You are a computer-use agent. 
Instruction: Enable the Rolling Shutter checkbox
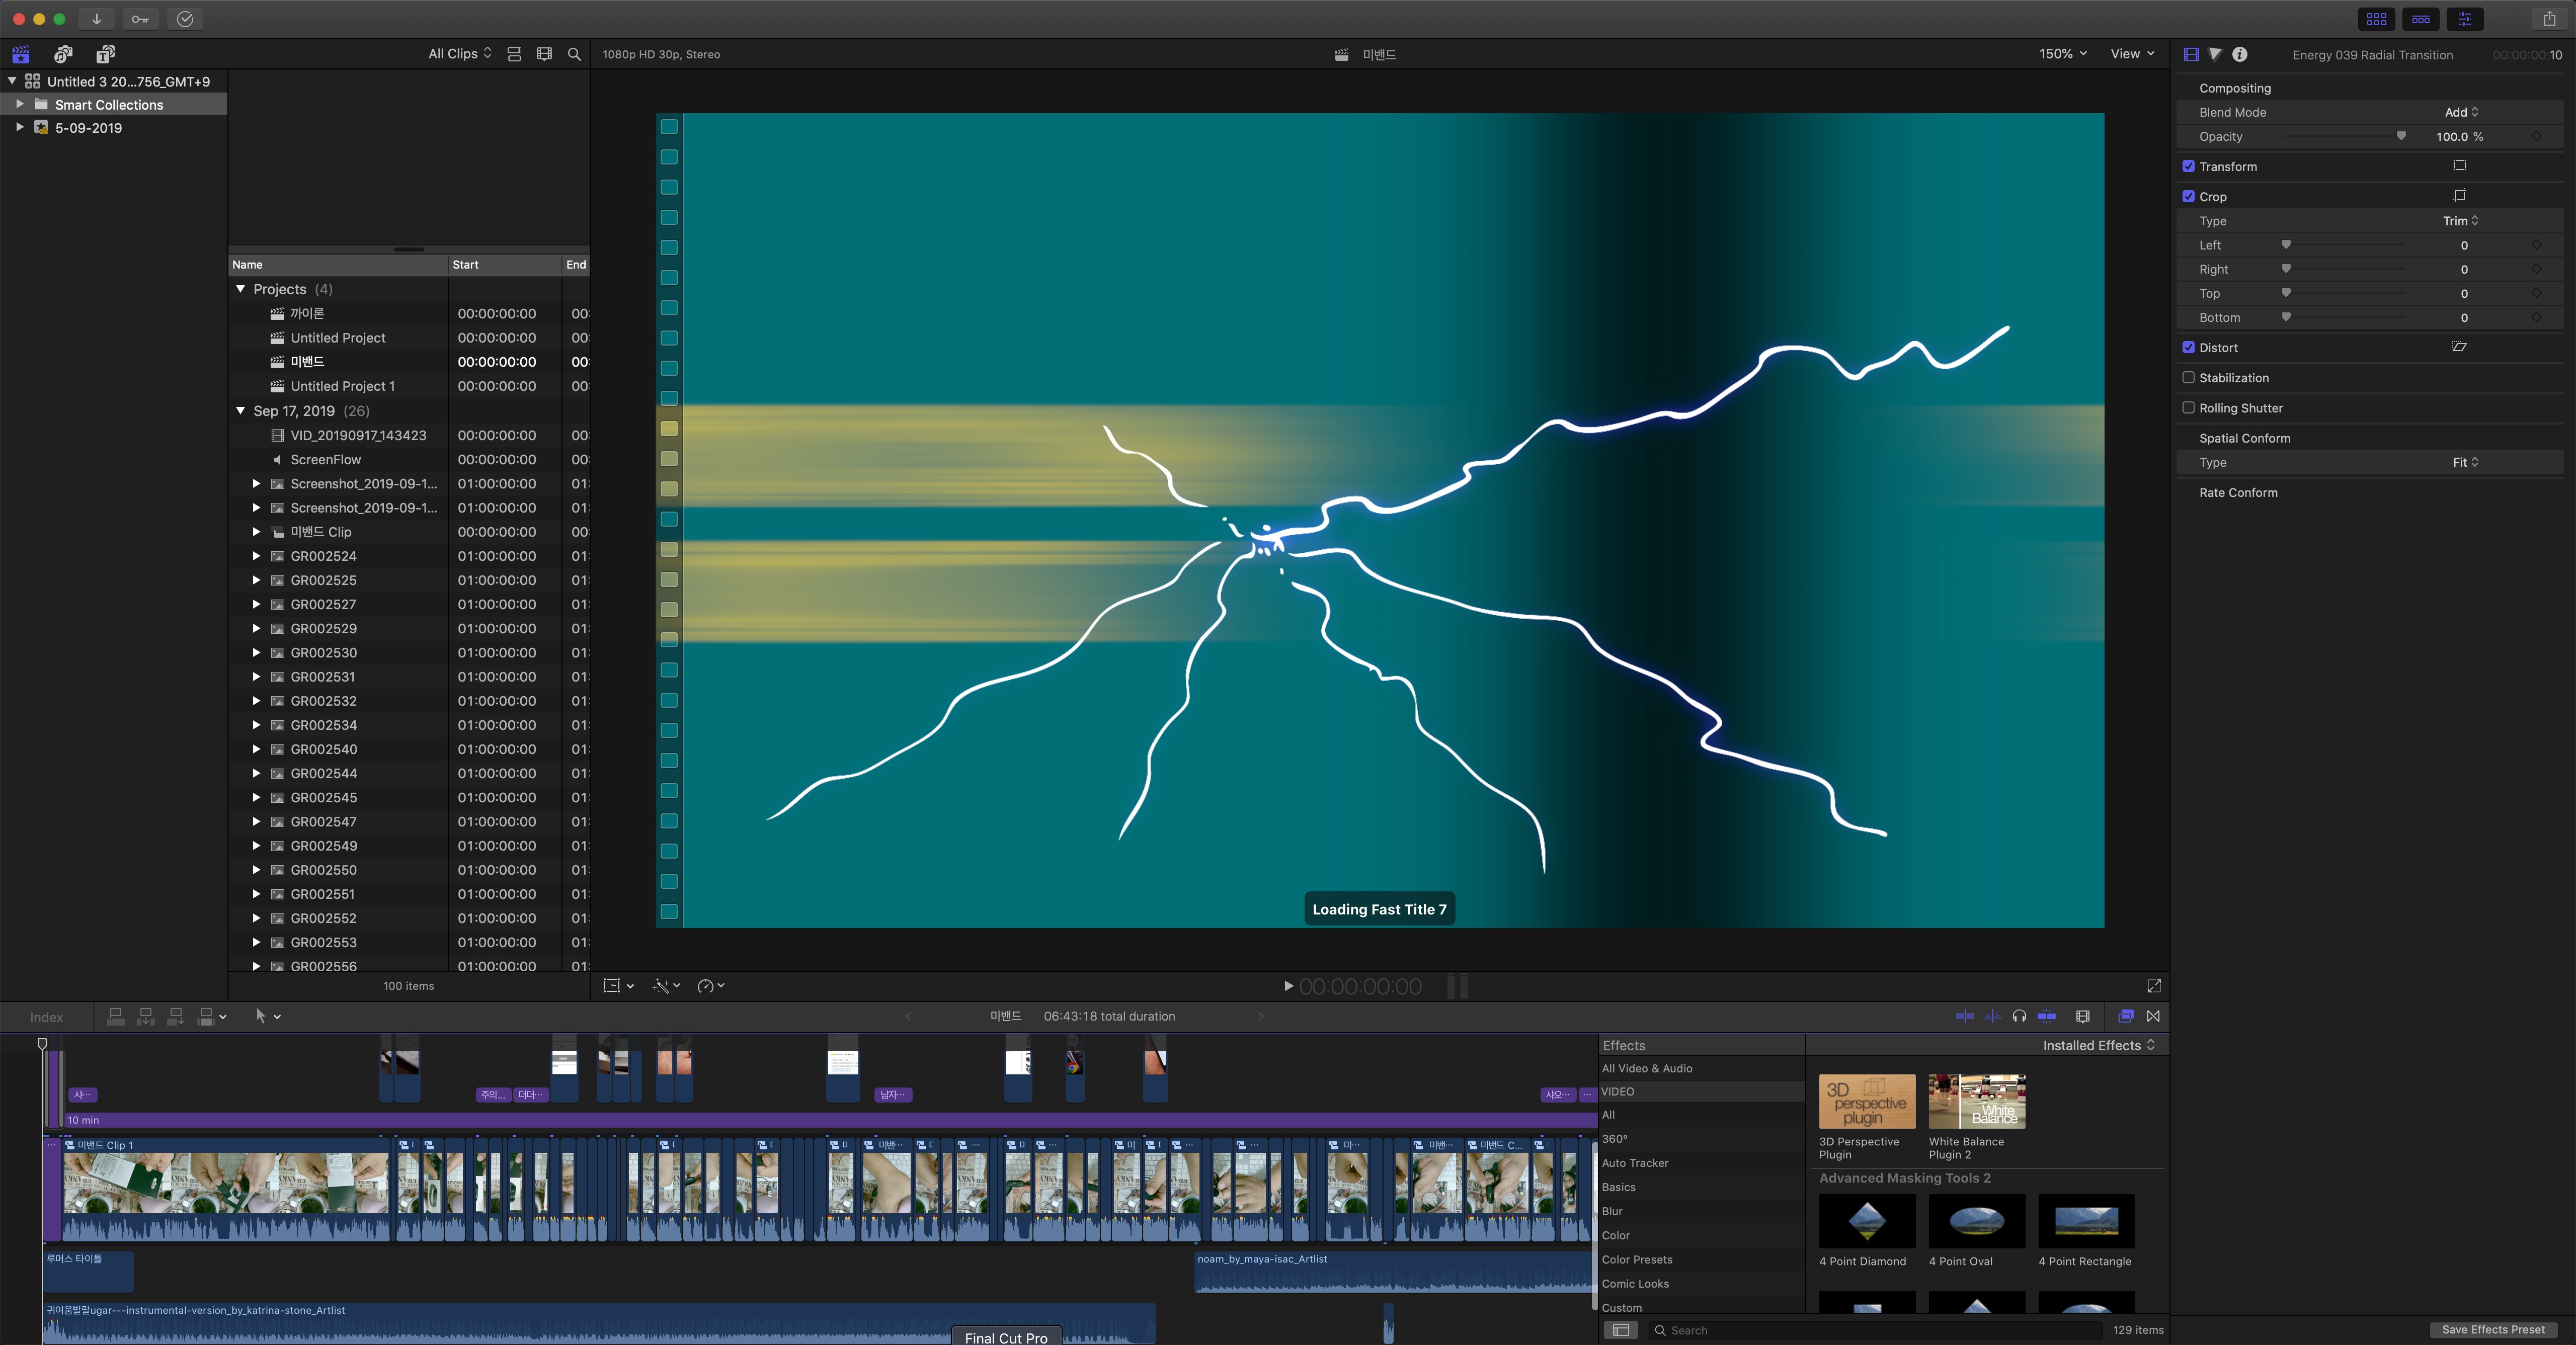pos(2188,408)
